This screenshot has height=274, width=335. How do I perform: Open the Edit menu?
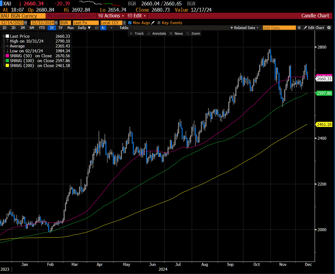136,16
